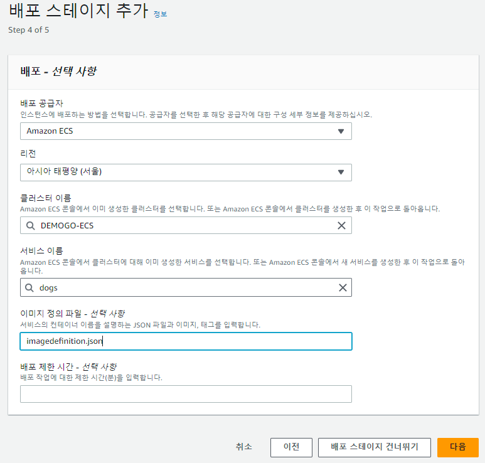
Task: Click the 클러스터 이름 label
Action: [x=46, y=198]
